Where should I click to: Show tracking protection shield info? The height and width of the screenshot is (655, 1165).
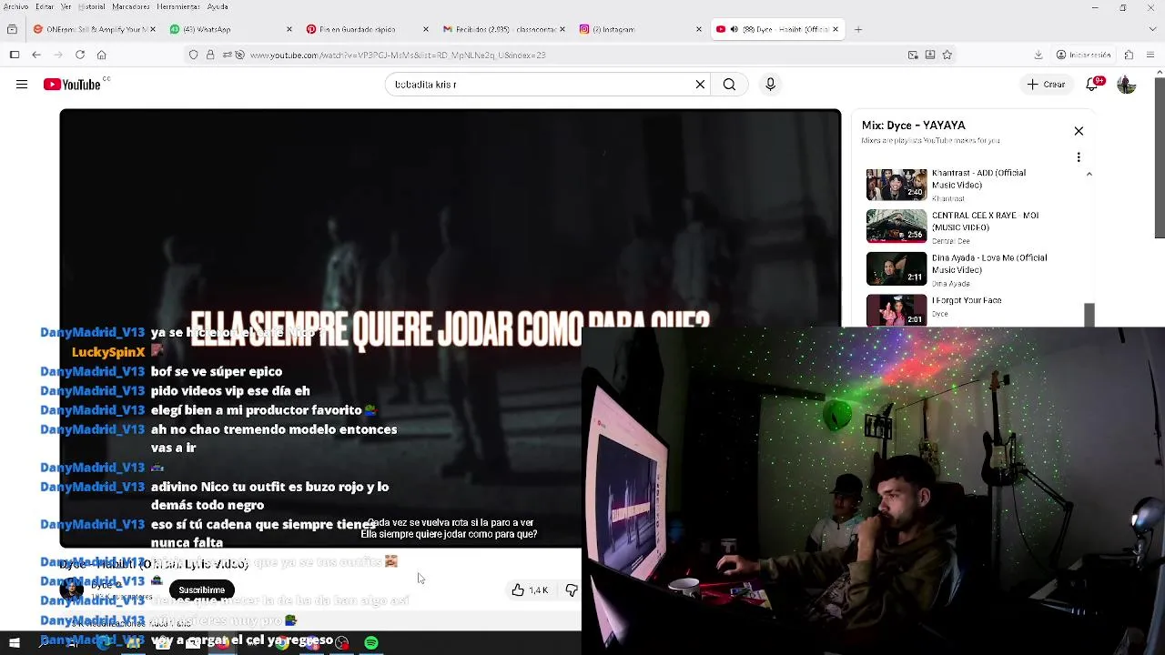click(x=194, y=55)
